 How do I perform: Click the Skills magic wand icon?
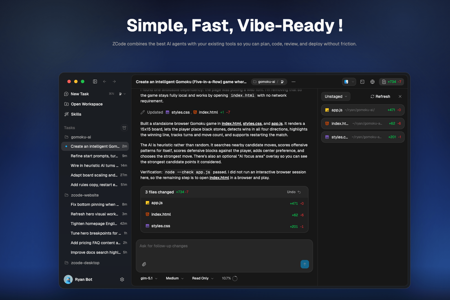click(x=67, y=114)
